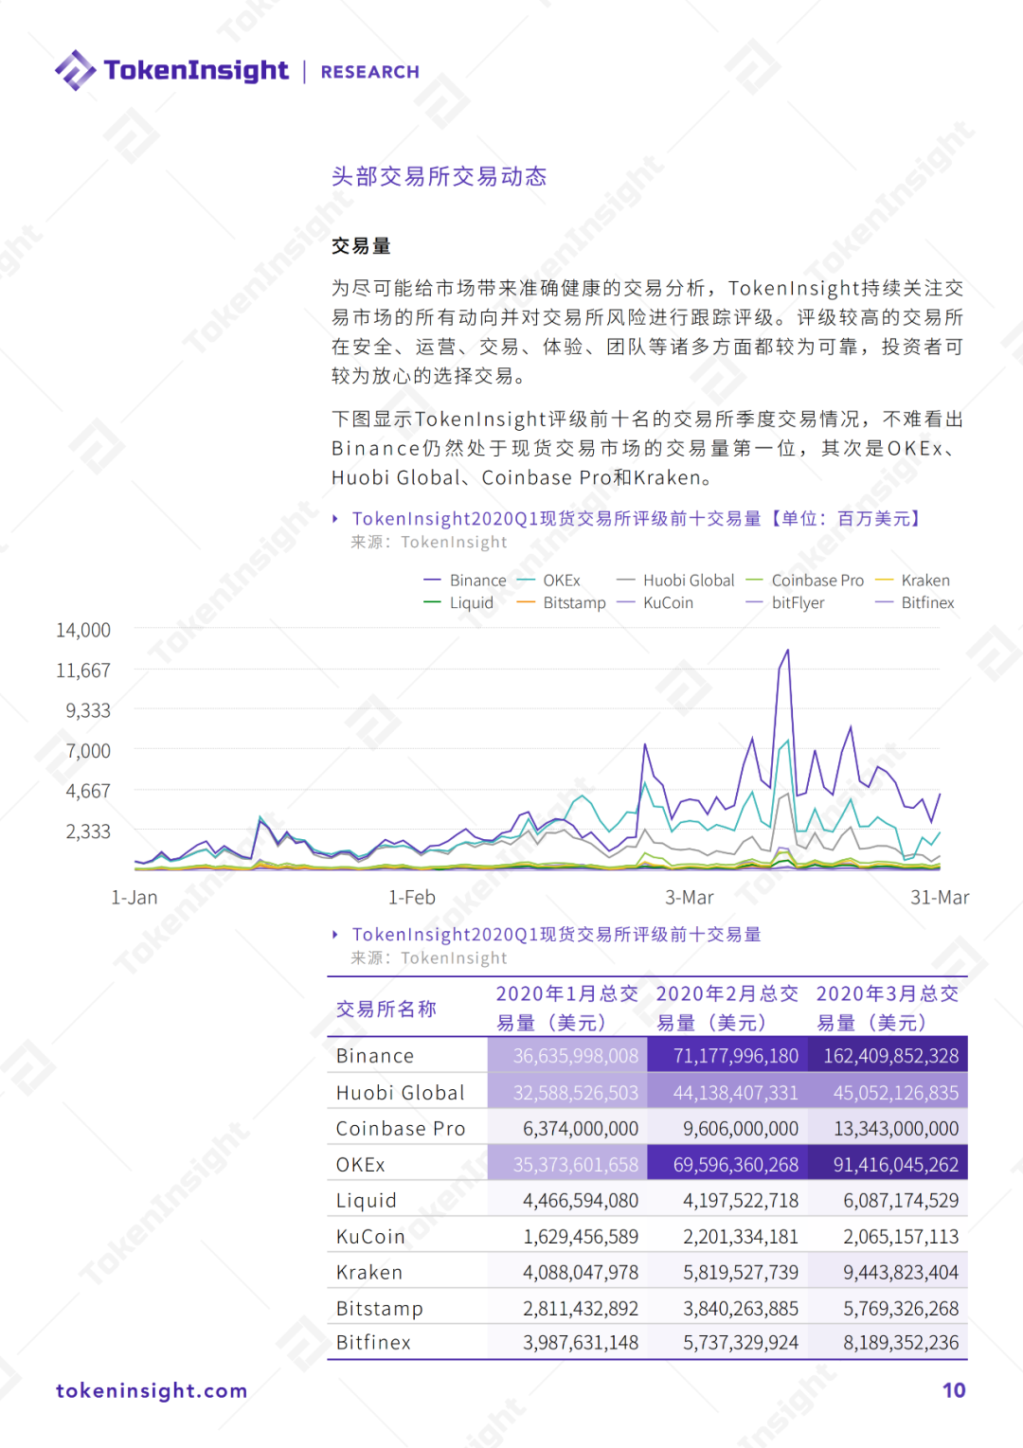
Task: Click the 3-Mar x-axis label
Action: [x=690, y=898]
